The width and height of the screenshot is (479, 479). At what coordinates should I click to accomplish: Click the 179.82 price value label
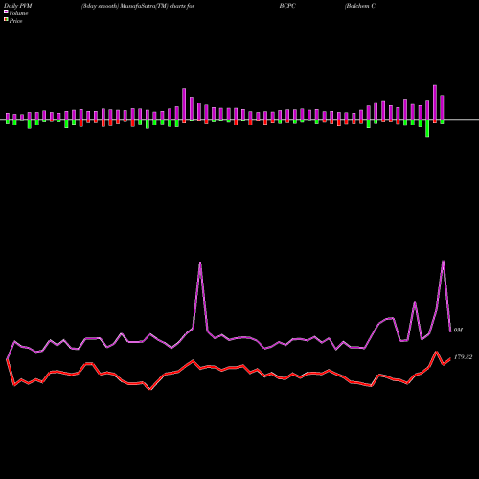(463, 357)
